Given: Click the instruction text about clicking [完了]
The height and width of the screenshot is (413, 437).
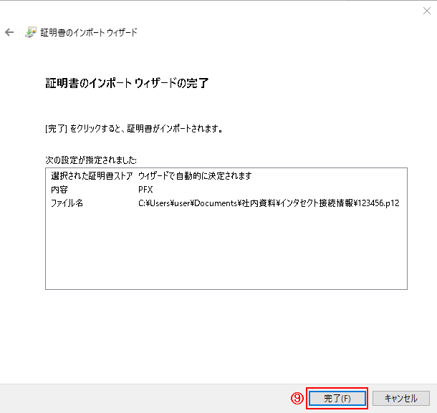Looking at the screenshot, I should tap(133, 130).
